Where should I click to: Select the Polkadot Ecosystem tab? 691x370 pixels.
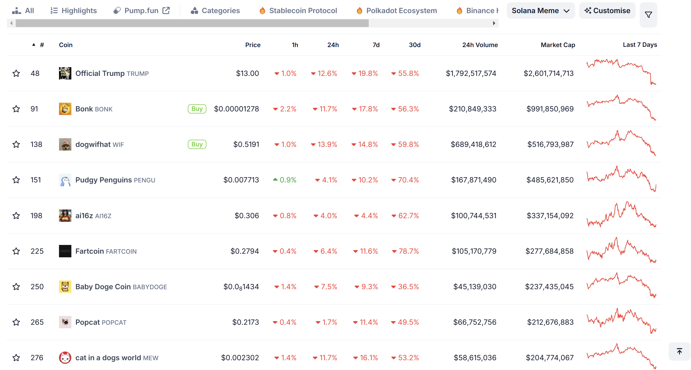397,11
